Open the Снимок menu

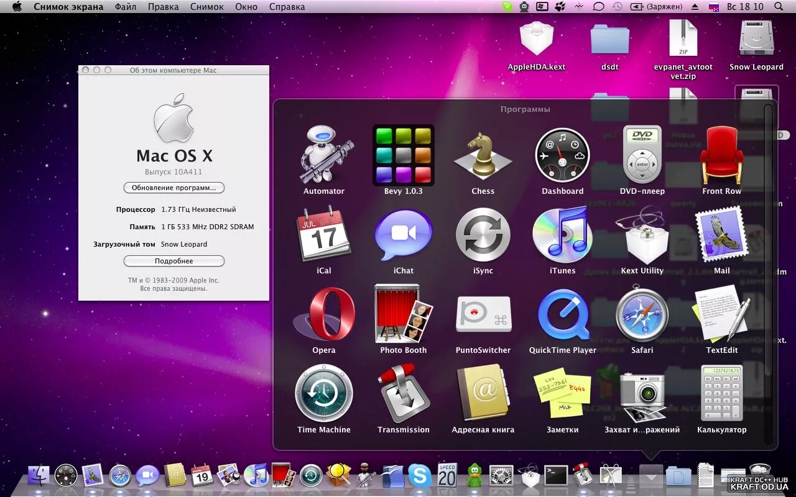click(x=207, y=7)
